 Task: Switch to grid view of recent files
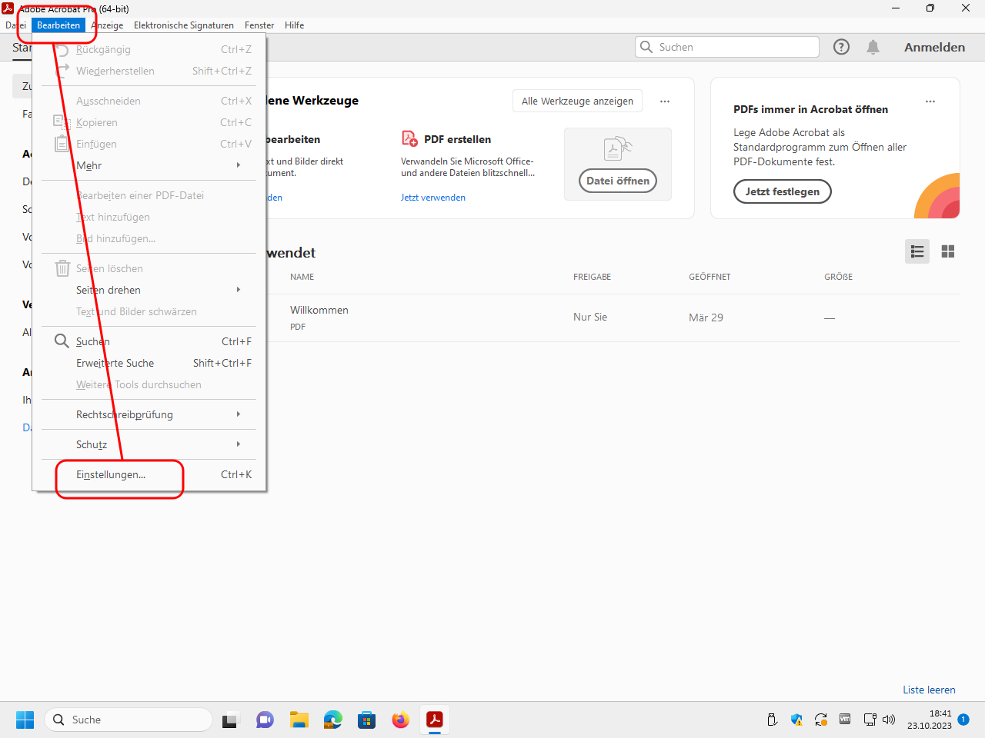click(x=947, y=251)
